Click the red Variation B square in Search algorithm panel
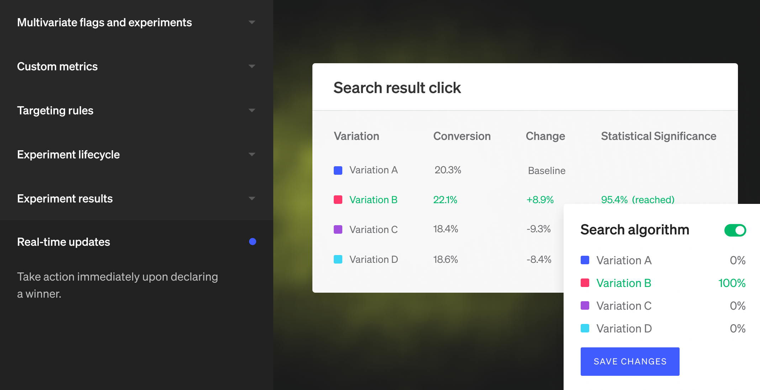 click(585, 283)
